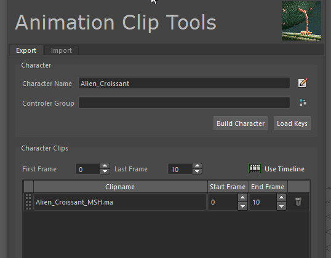Grab the drag handle of the Alien_Croissant_MSH.ma row
Image resolution: width=331 pixels, height=258 pixels.
pyautogui.click(x=28, y=202)
